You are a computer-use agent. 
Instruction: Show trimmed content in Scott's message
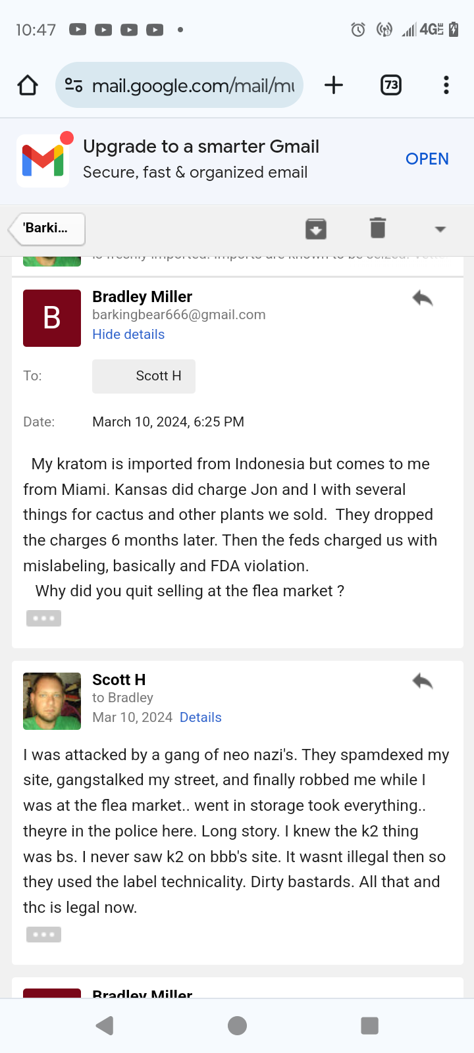tap(43, 935)
